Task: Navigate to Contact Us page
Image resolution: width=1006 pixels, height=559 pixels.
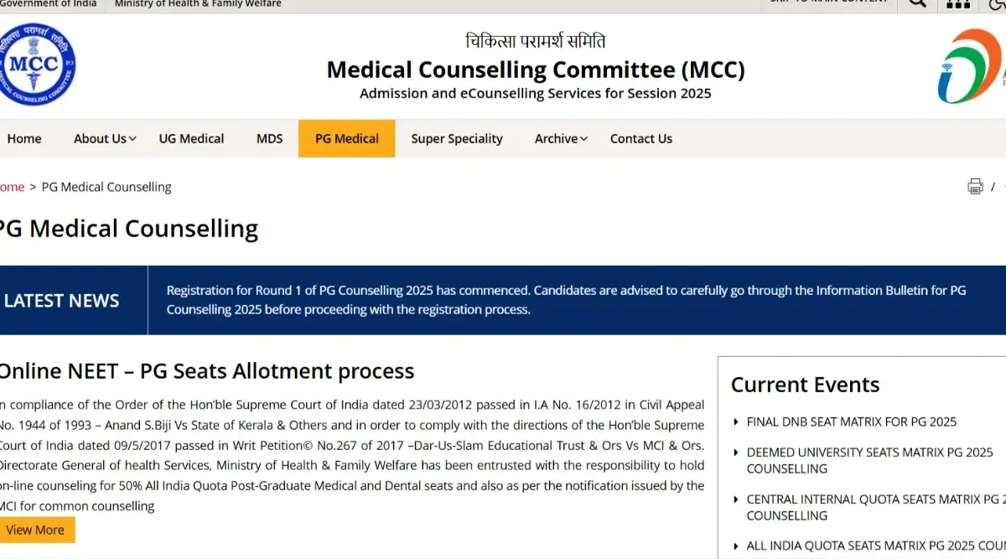Action: (640, 139)
